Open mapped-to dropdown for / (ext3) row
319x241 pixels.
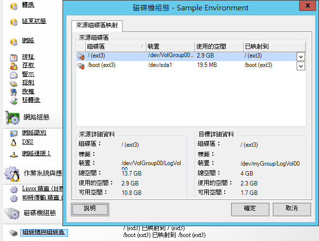tap(301, 57)
